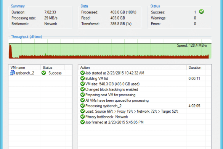This screenshot has height=149, width=223.
Task: Click the success icon beside sysbench_2 status
Action: point(44,73)
